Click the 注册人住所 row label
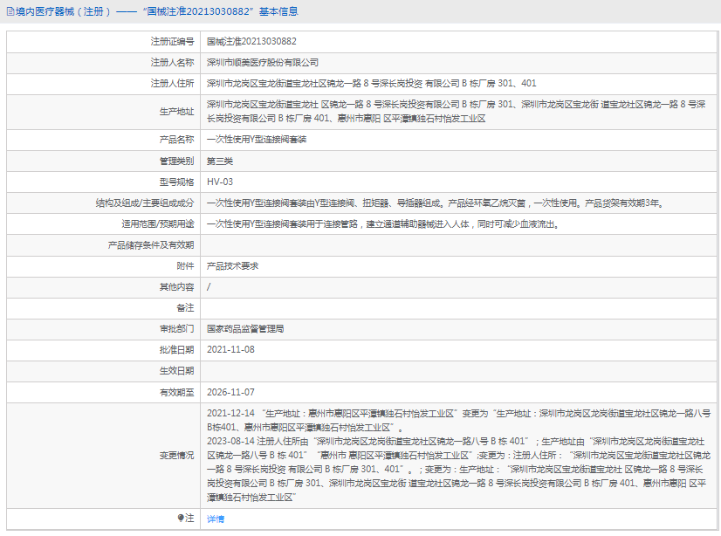The height and width of the screenshot is (536, 721). click(172, 83)
